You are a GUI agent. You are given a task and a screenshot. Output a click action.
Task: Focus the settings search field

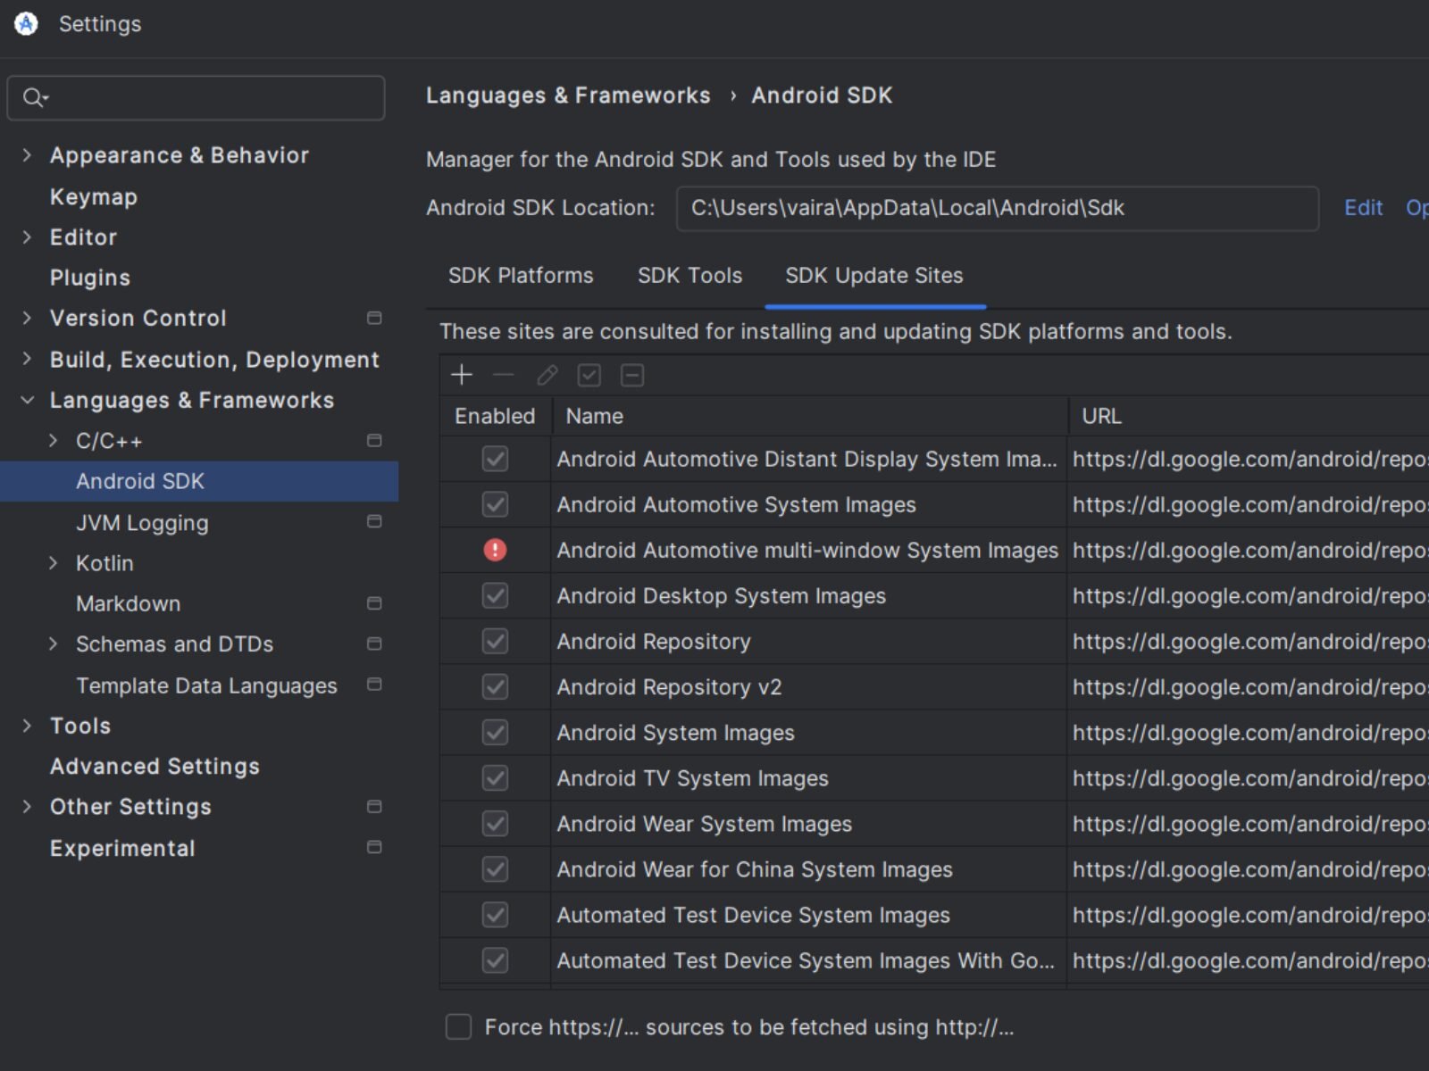196,97
